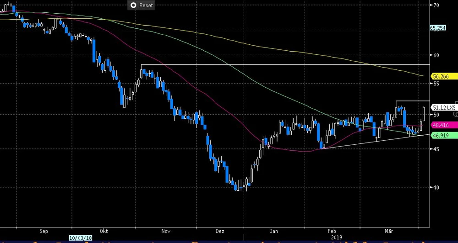Click the circle icon beside Reset
This screenshot has width=458, height=243.
133,5
